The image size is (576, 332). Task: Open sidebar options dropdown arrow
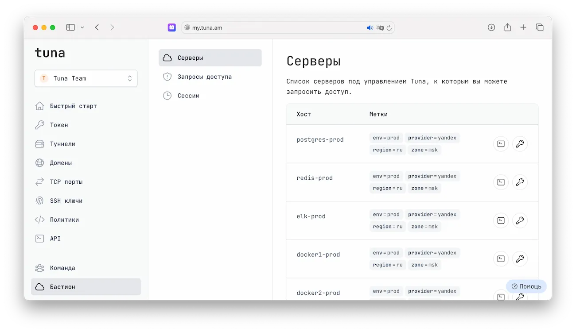point(82,27)
